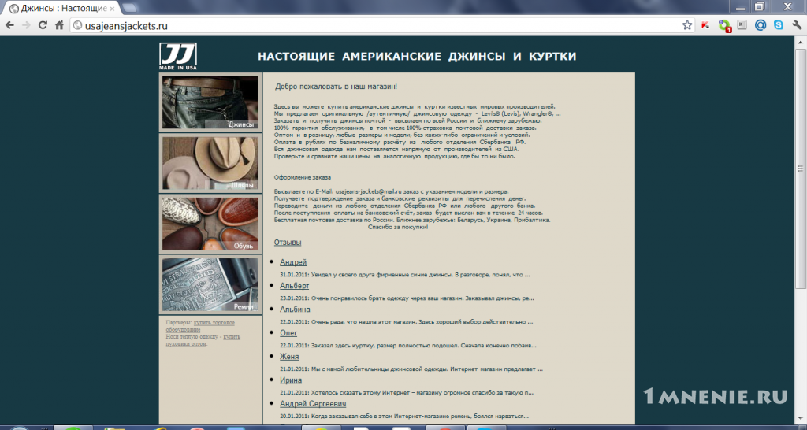807x430 pixels.
Task: Close the Джинсы browser tab
Action: (112, 9)
